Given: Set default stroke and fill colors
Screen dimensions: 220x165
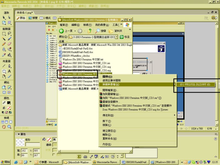Looking at the screenshot, I should [x=3, y=112].
